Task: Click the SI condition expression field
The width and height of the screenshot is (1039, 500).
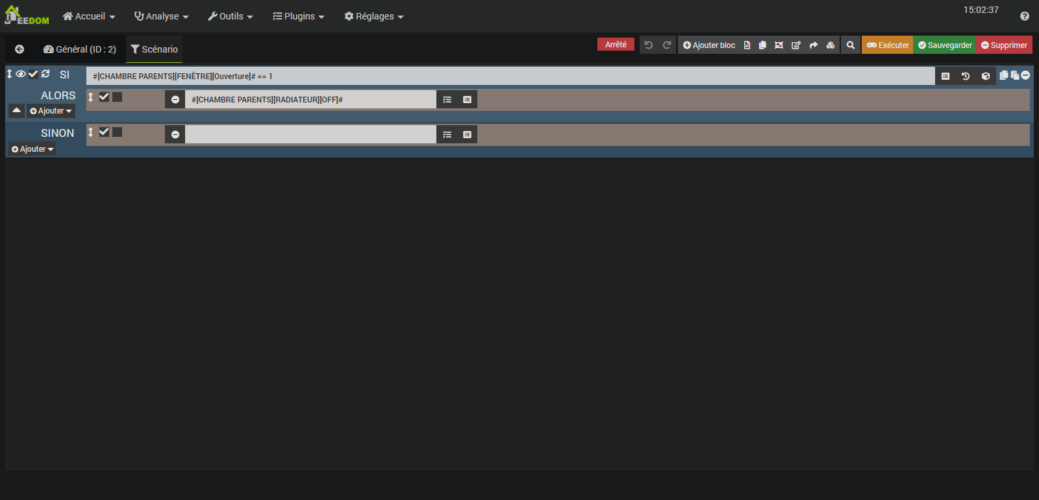Action: pyautogui.click(x=510, y=76)
